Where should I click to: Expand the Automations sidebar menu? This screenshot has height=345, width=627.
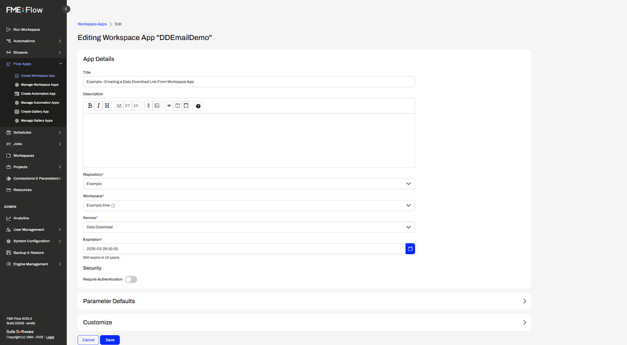[x=33, y=41]
